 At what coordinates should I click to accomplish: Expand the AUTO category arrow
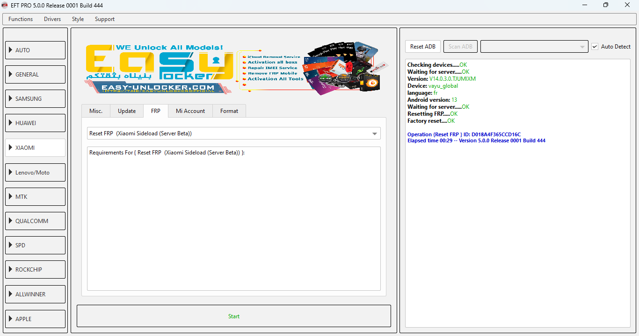[x=10, y=50]
